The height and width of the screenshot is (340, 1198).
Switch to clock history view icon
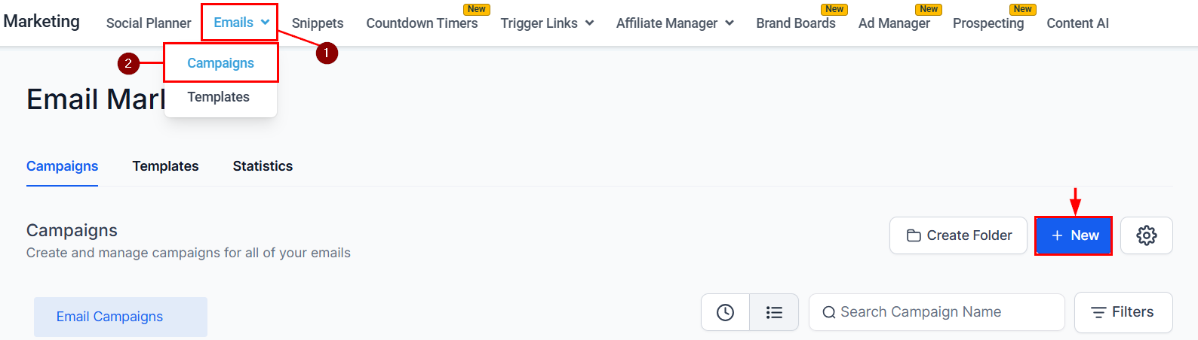(725, 312)
